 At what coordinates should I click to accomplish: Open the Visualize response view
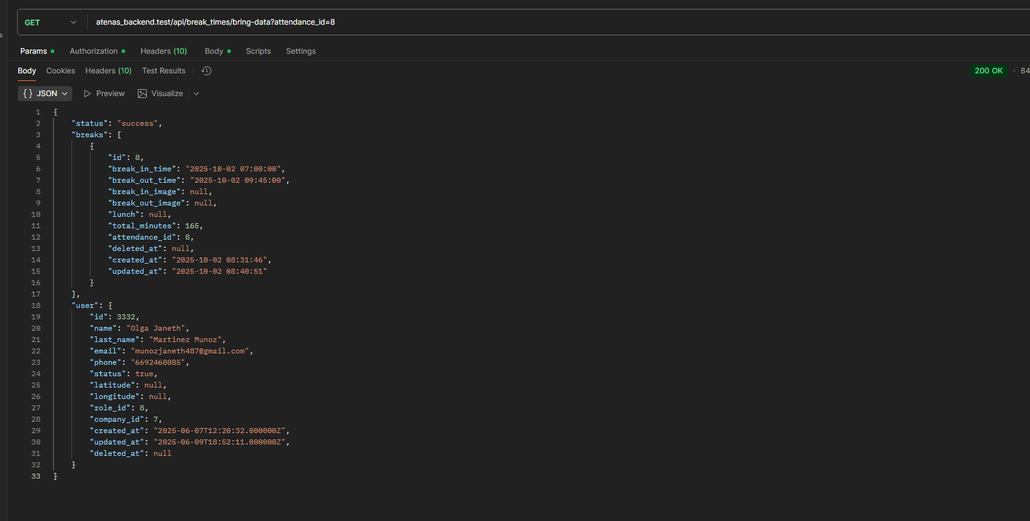pos(161,94)
